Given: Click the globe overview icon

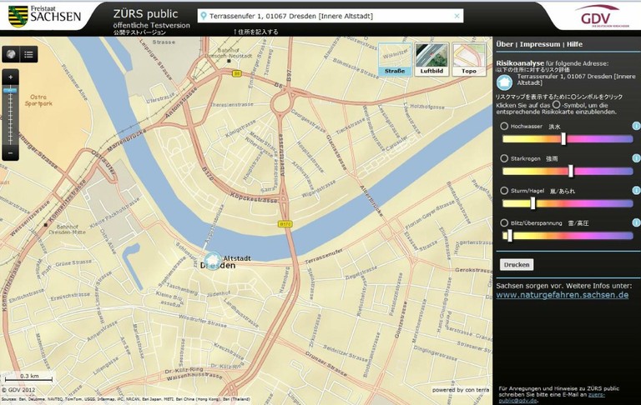Looking at the screenshot, I should 11,54.
